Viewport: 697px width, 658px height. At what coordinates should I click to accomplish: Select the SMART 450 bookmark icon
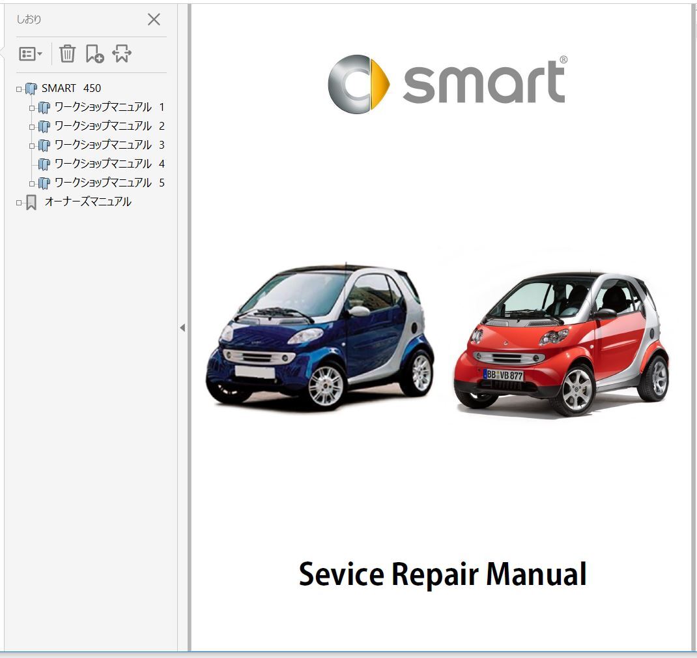click(31, 89)
